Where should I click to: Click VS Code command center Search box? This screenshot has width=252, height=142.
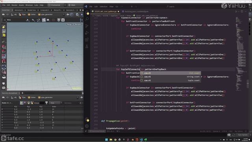click(170, 7)
